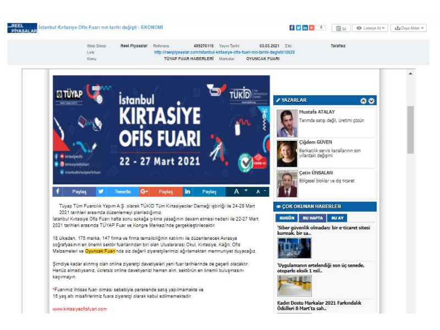The image size is (440, 330).
Task: Open Siber güvenlik news thumbnail
Action: tap(294, 248)
